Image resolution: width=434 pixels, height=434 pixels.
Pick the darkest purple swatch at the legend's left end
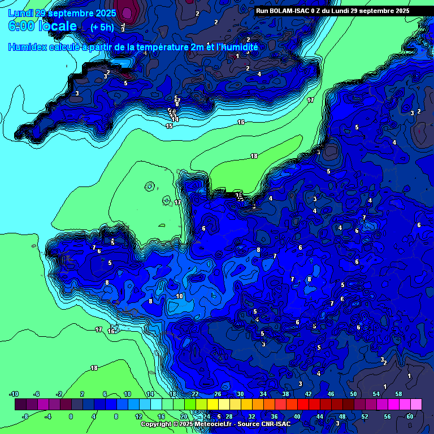20,405
